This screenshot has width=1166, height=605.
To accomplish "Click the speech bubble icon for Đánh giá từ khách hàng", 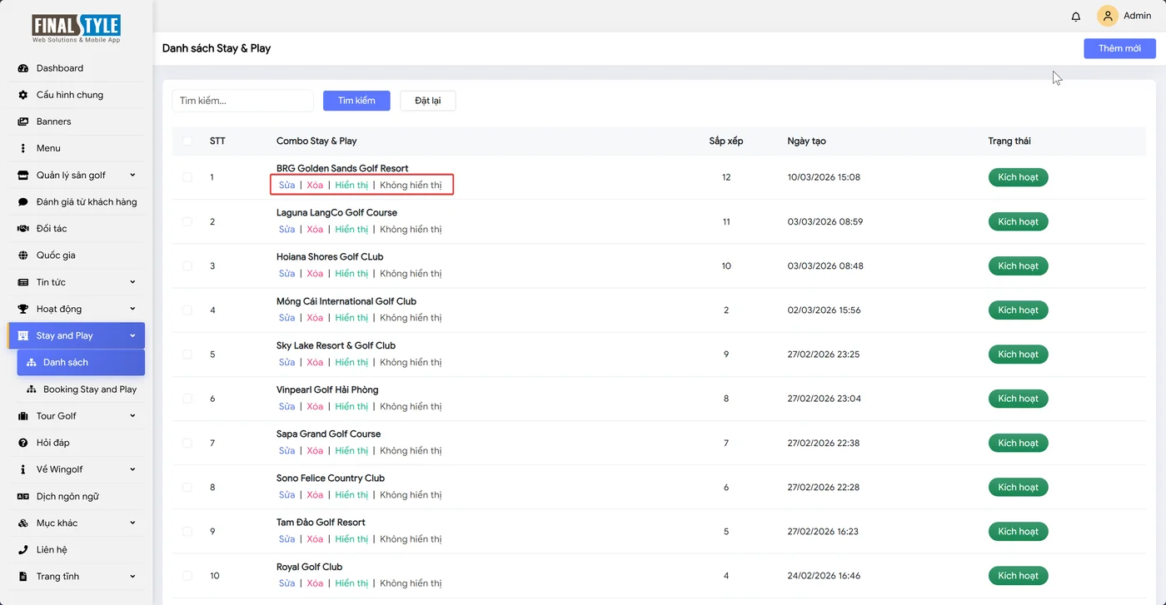I will [x=23, y=202].
